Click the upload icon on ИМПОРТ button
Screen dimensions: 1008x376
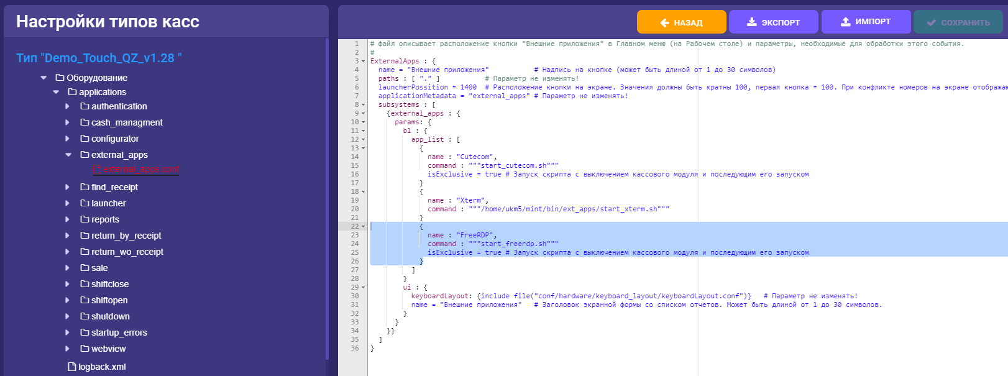[x=846, y=22]
